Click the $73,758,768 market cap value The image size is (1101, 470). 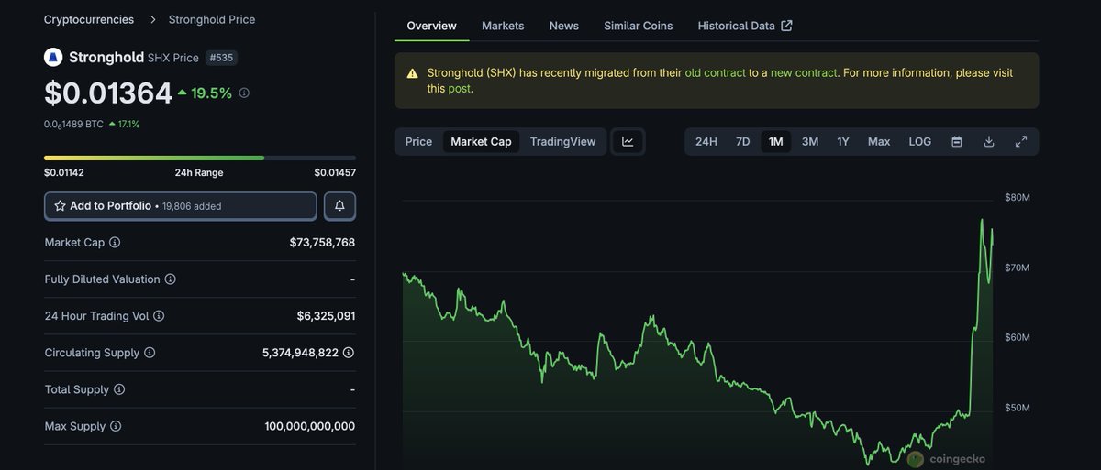pyautogui.click(x=322, y=243)
